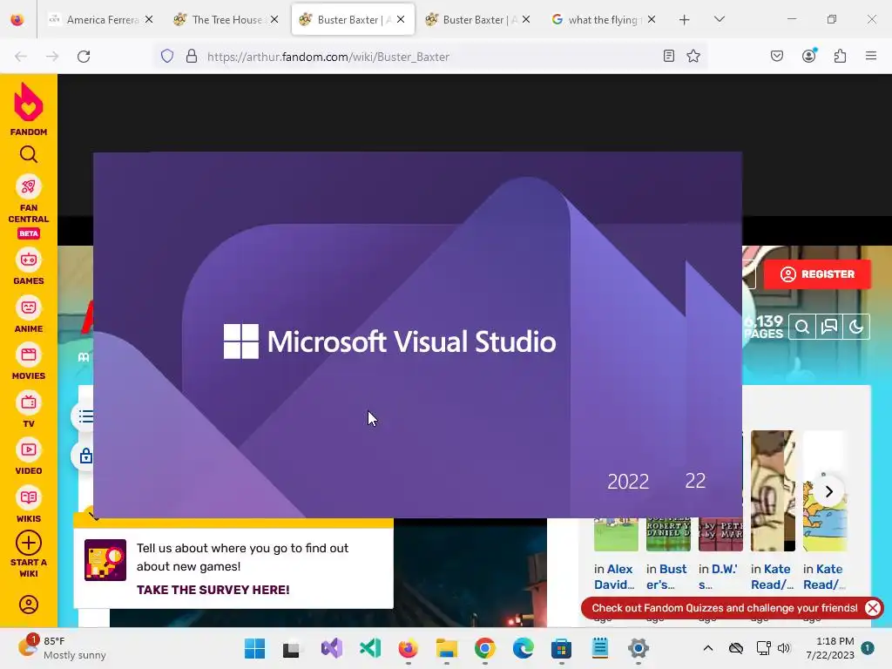This screenshot has width=892, height=669.
Task: Open list all tabs dropdown
Action: coord(719,19)
